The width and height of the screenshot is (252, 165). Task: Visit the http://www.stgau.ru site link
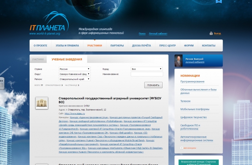click(75, 113)
